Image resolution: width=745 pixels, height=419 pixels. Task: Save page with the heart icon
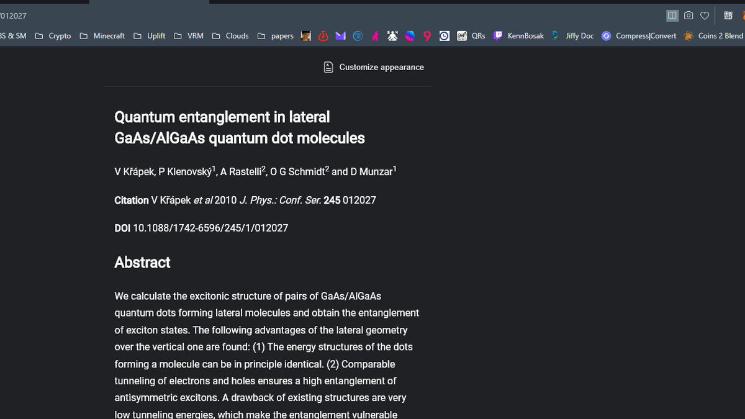click(704, 15)
